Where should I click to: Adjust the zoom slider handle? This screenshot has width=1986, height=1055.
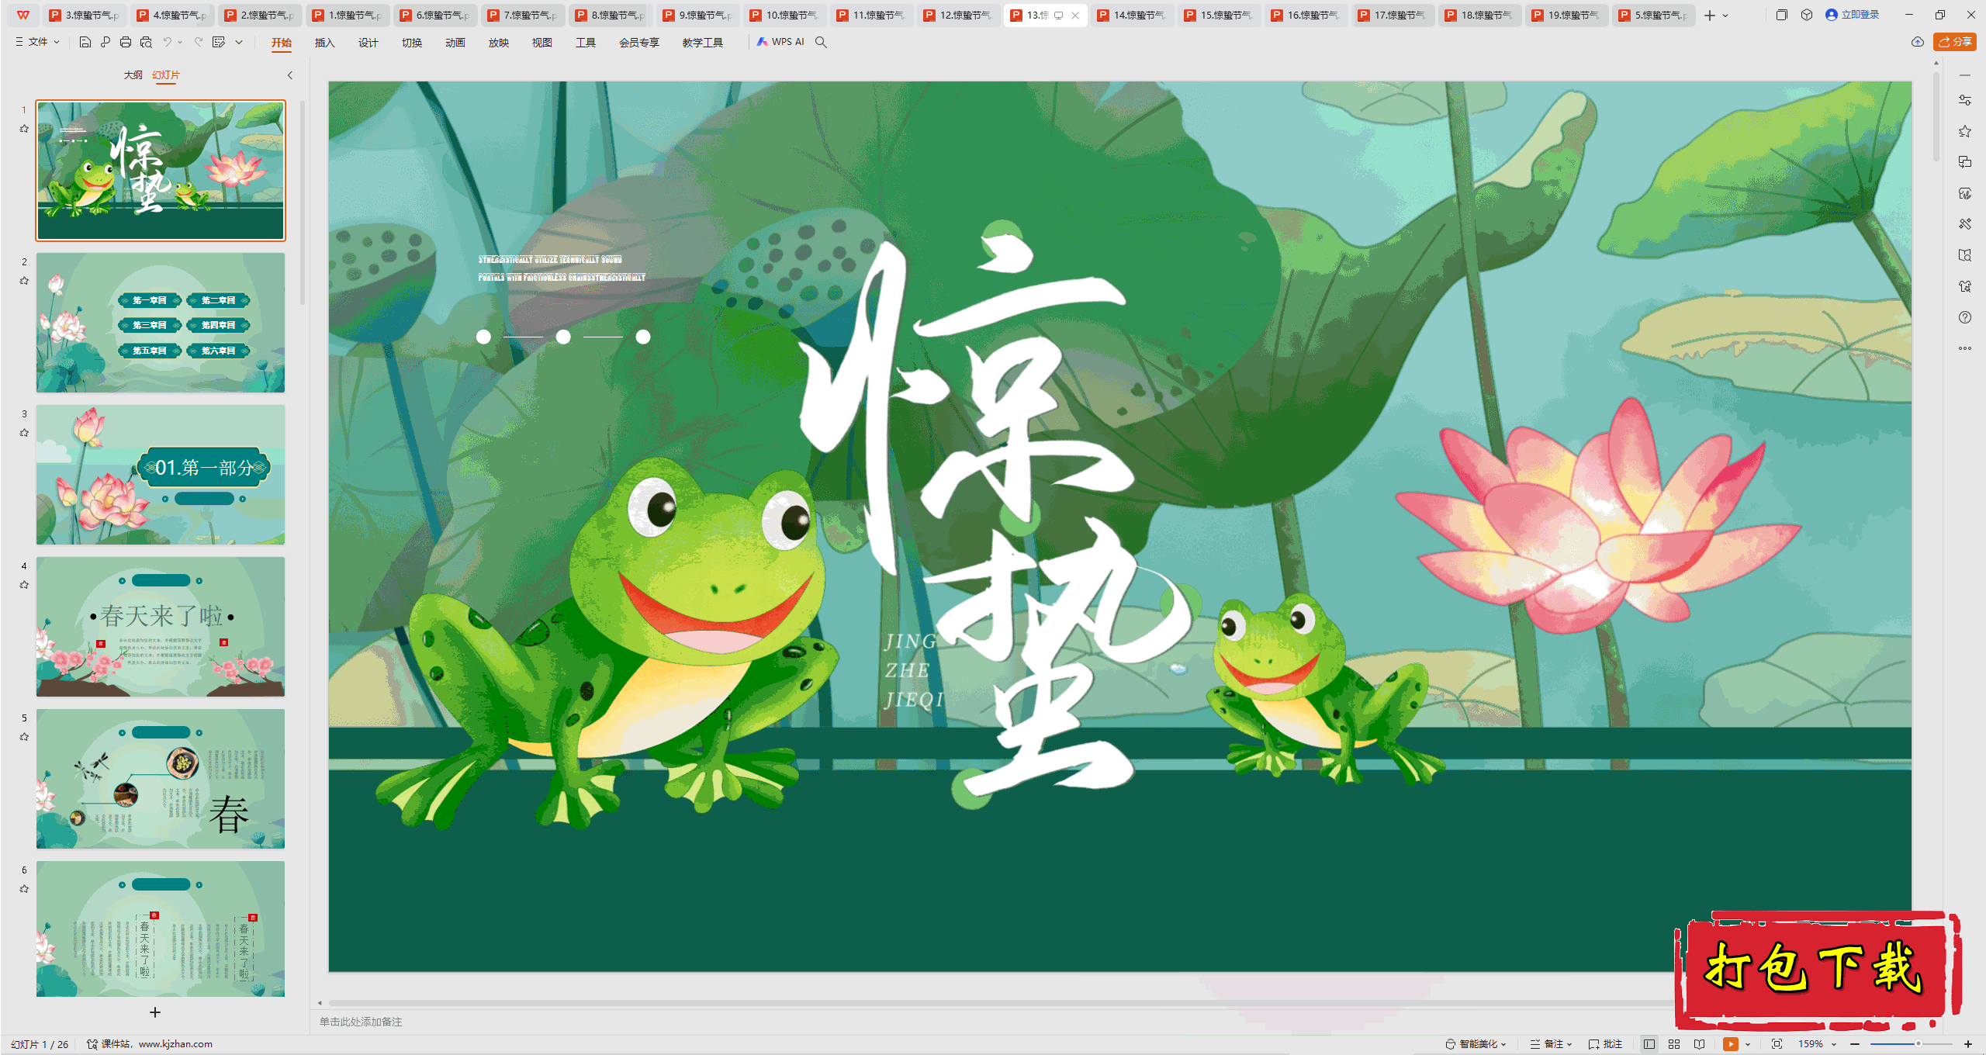(1919, 1044)
